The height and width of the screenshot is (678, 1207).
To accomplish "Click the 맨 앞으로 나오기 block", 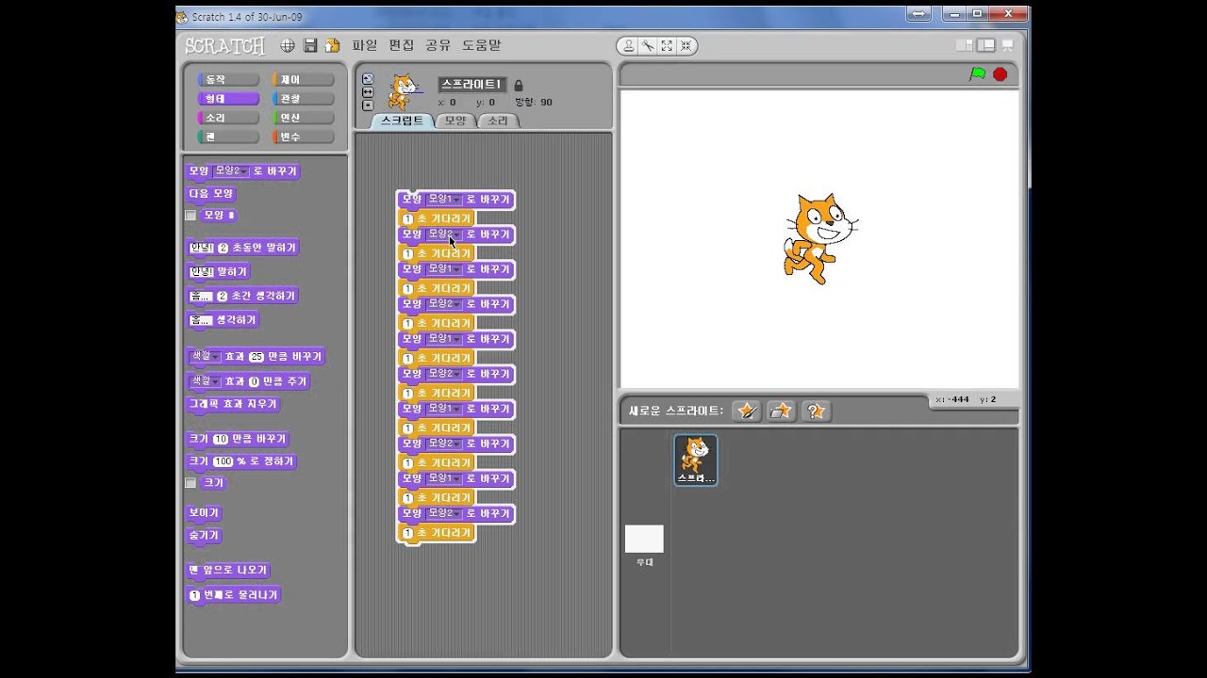I will pyautogui.click(x=228, y=571).
